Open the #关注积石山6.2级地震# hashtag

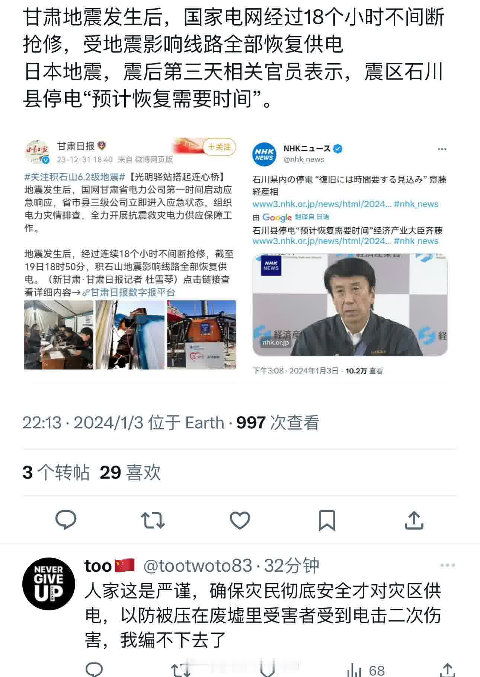pyautogui.click(x=74, y=177)
